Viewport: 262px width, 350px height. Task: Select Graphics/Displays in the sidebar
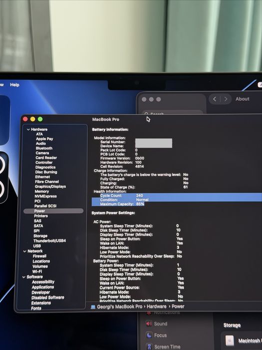pyautogui.click(x=50, y=187)
